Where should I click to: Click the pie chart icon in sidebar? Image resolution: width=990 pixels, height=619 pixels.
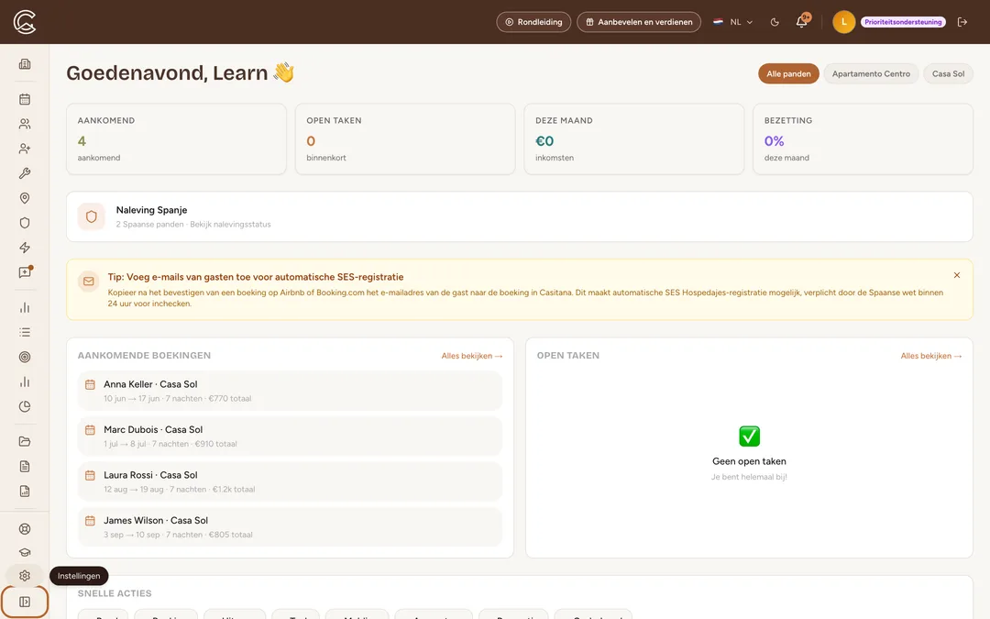[25, 407]
